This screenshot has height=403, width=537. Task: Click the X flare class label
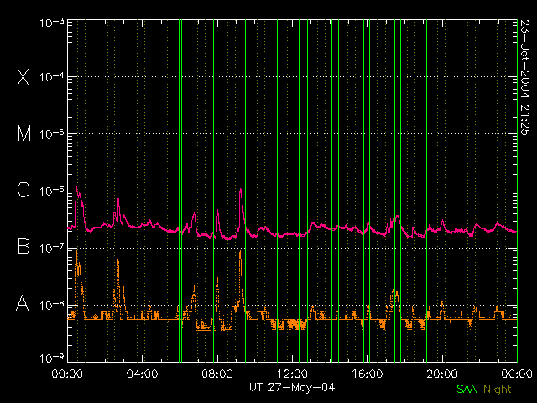pyautogui.click(x=23, y=76)
